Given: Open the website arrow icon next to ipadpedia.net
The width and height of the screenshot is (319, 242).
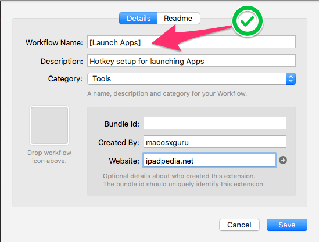Looking at the screenshot, I should [x=283, y=160].
